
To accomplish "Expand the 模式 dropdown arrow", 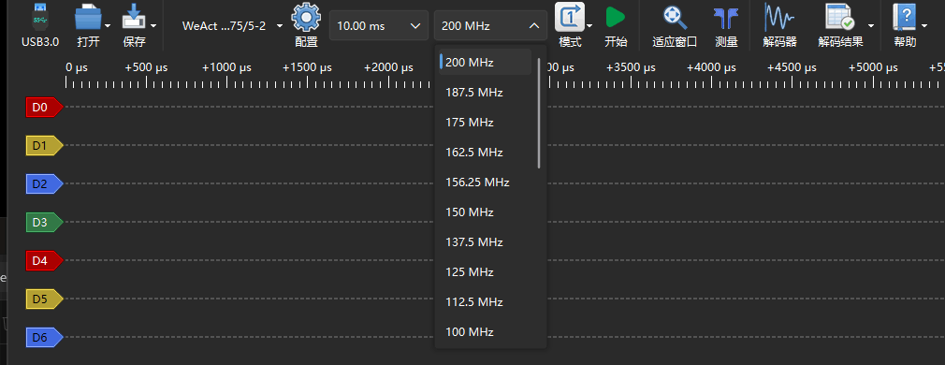I will (589, 26).
